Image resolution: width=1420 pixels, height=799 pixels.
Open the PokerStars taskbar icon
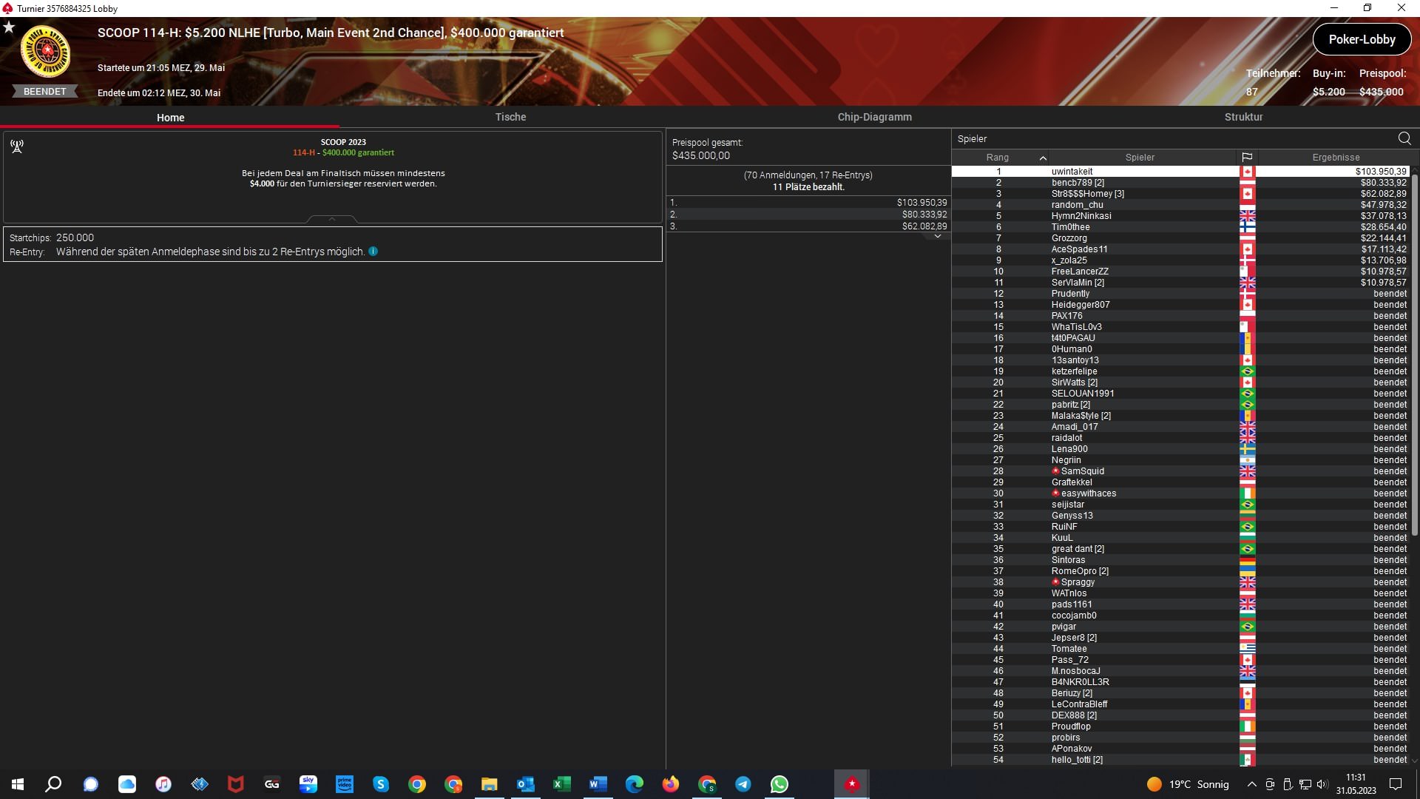[852, 784]
